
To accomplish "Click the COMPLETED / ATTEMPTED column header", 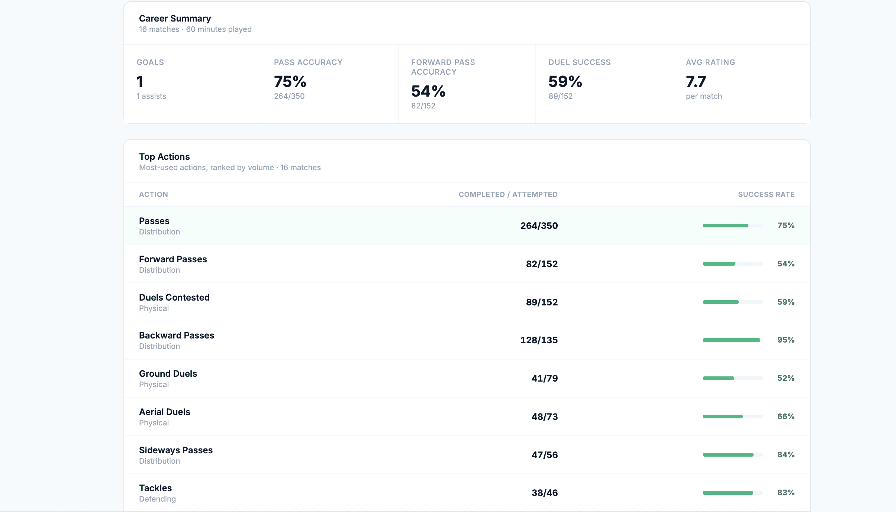I will (508, 195).
